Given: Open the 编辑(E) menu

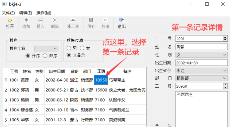Looking at the screenshot, I should pos(26,13).
